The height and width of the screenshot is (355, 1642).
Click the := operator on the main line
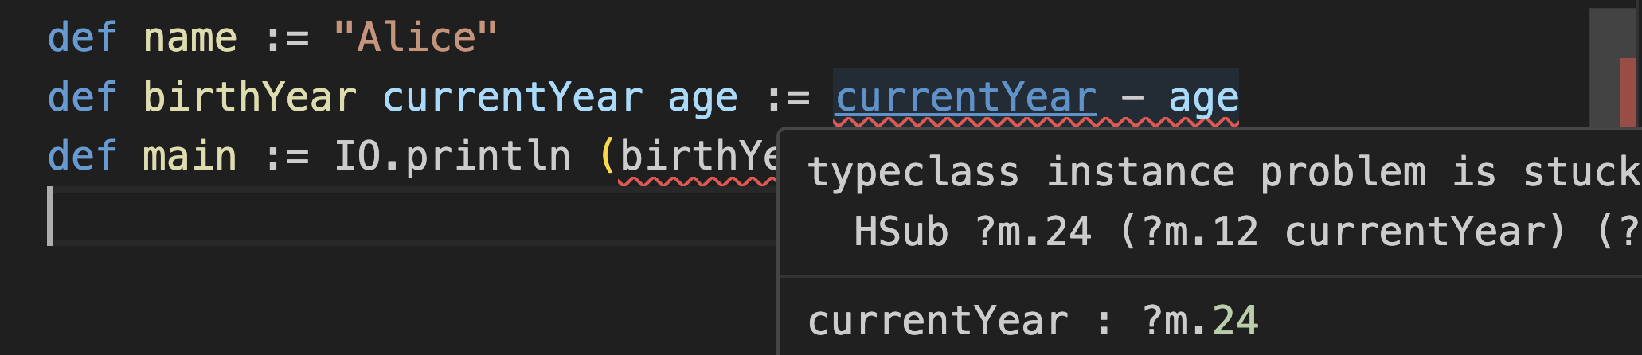coord(286,156)
